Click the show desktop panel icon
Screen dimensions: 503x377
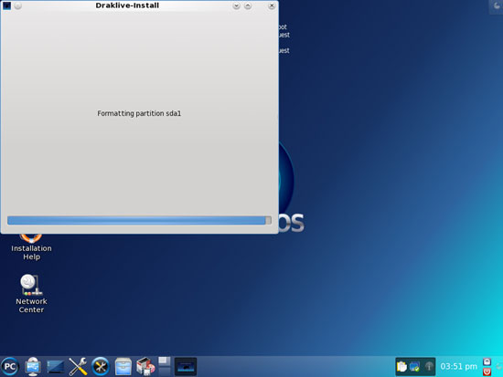point(55,367)
